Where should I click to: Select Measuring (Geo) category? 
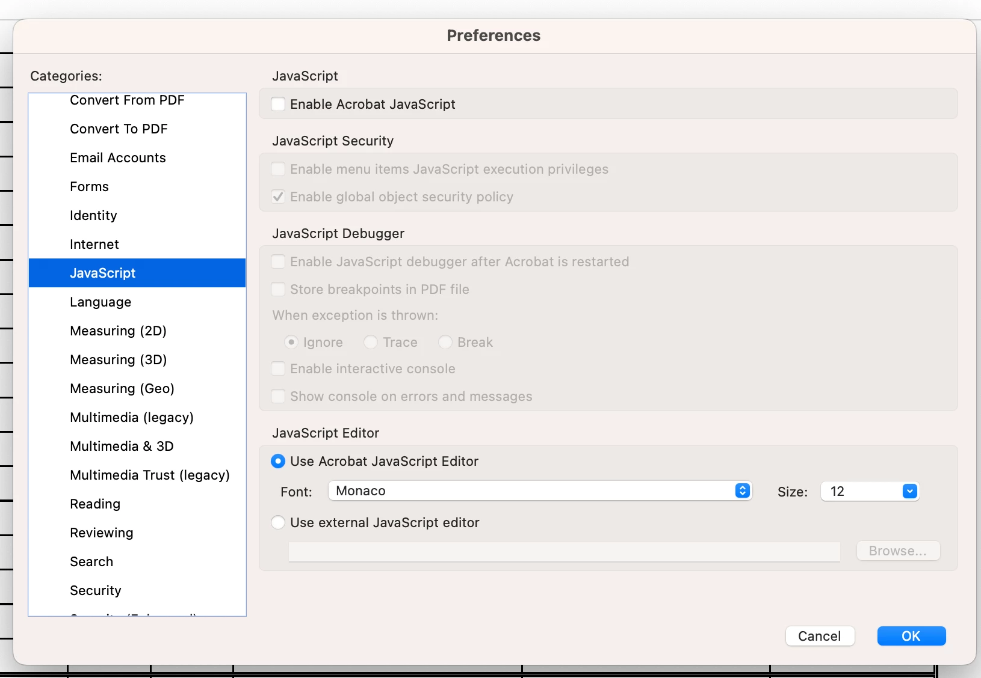[137, 388]
